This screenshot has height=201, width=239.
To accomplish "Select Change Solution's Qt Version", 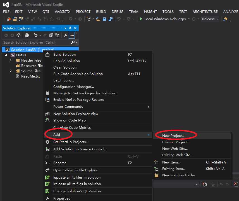I will [x=98, y=191].
